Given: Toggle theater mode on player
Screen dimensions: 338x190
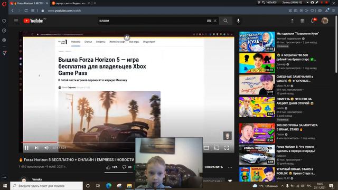Looking at the screenshot, I should (x=206, y=148).
